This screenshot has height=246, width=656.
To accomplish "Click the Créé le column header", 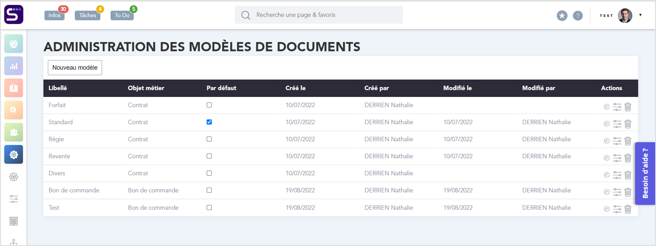I will click(296, 88).
